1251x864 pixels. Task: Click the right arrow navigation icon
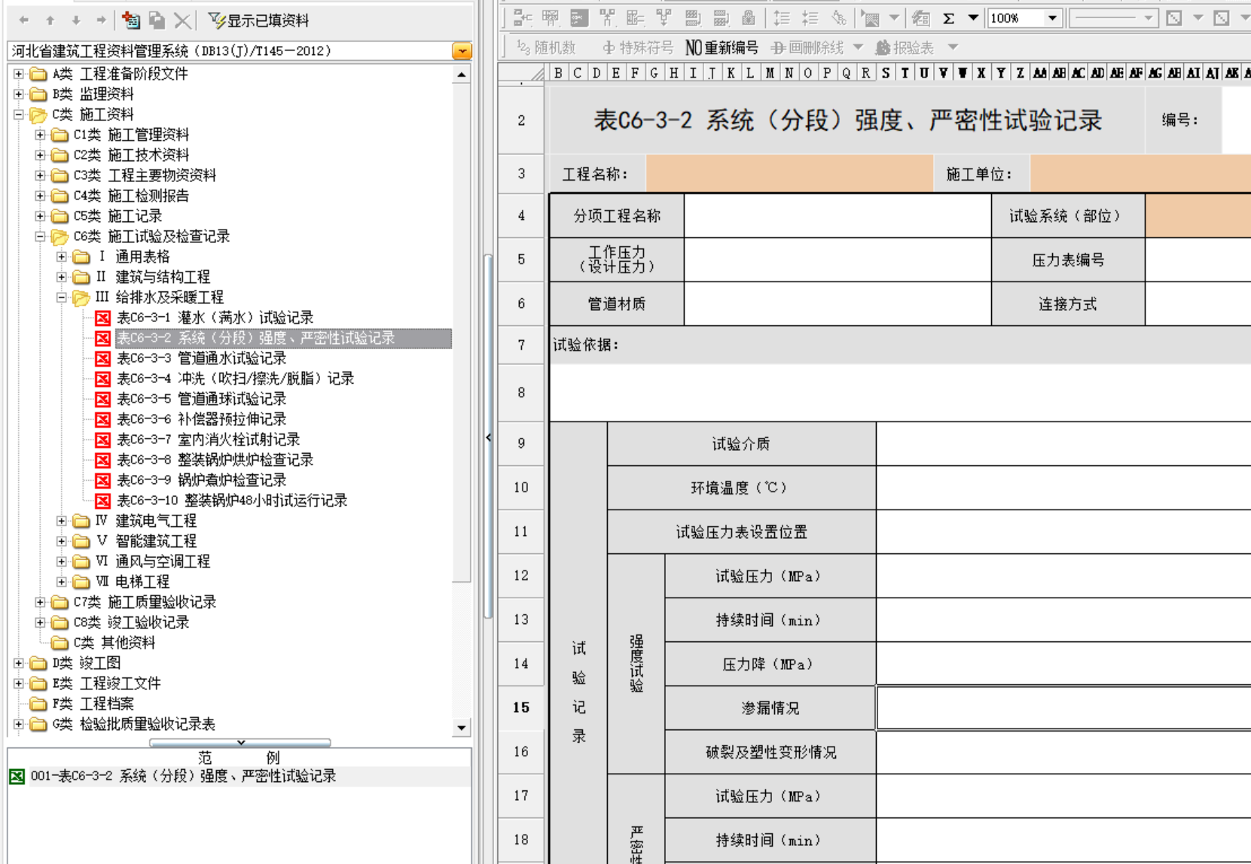pyautogui.click(x=101, y=20)
